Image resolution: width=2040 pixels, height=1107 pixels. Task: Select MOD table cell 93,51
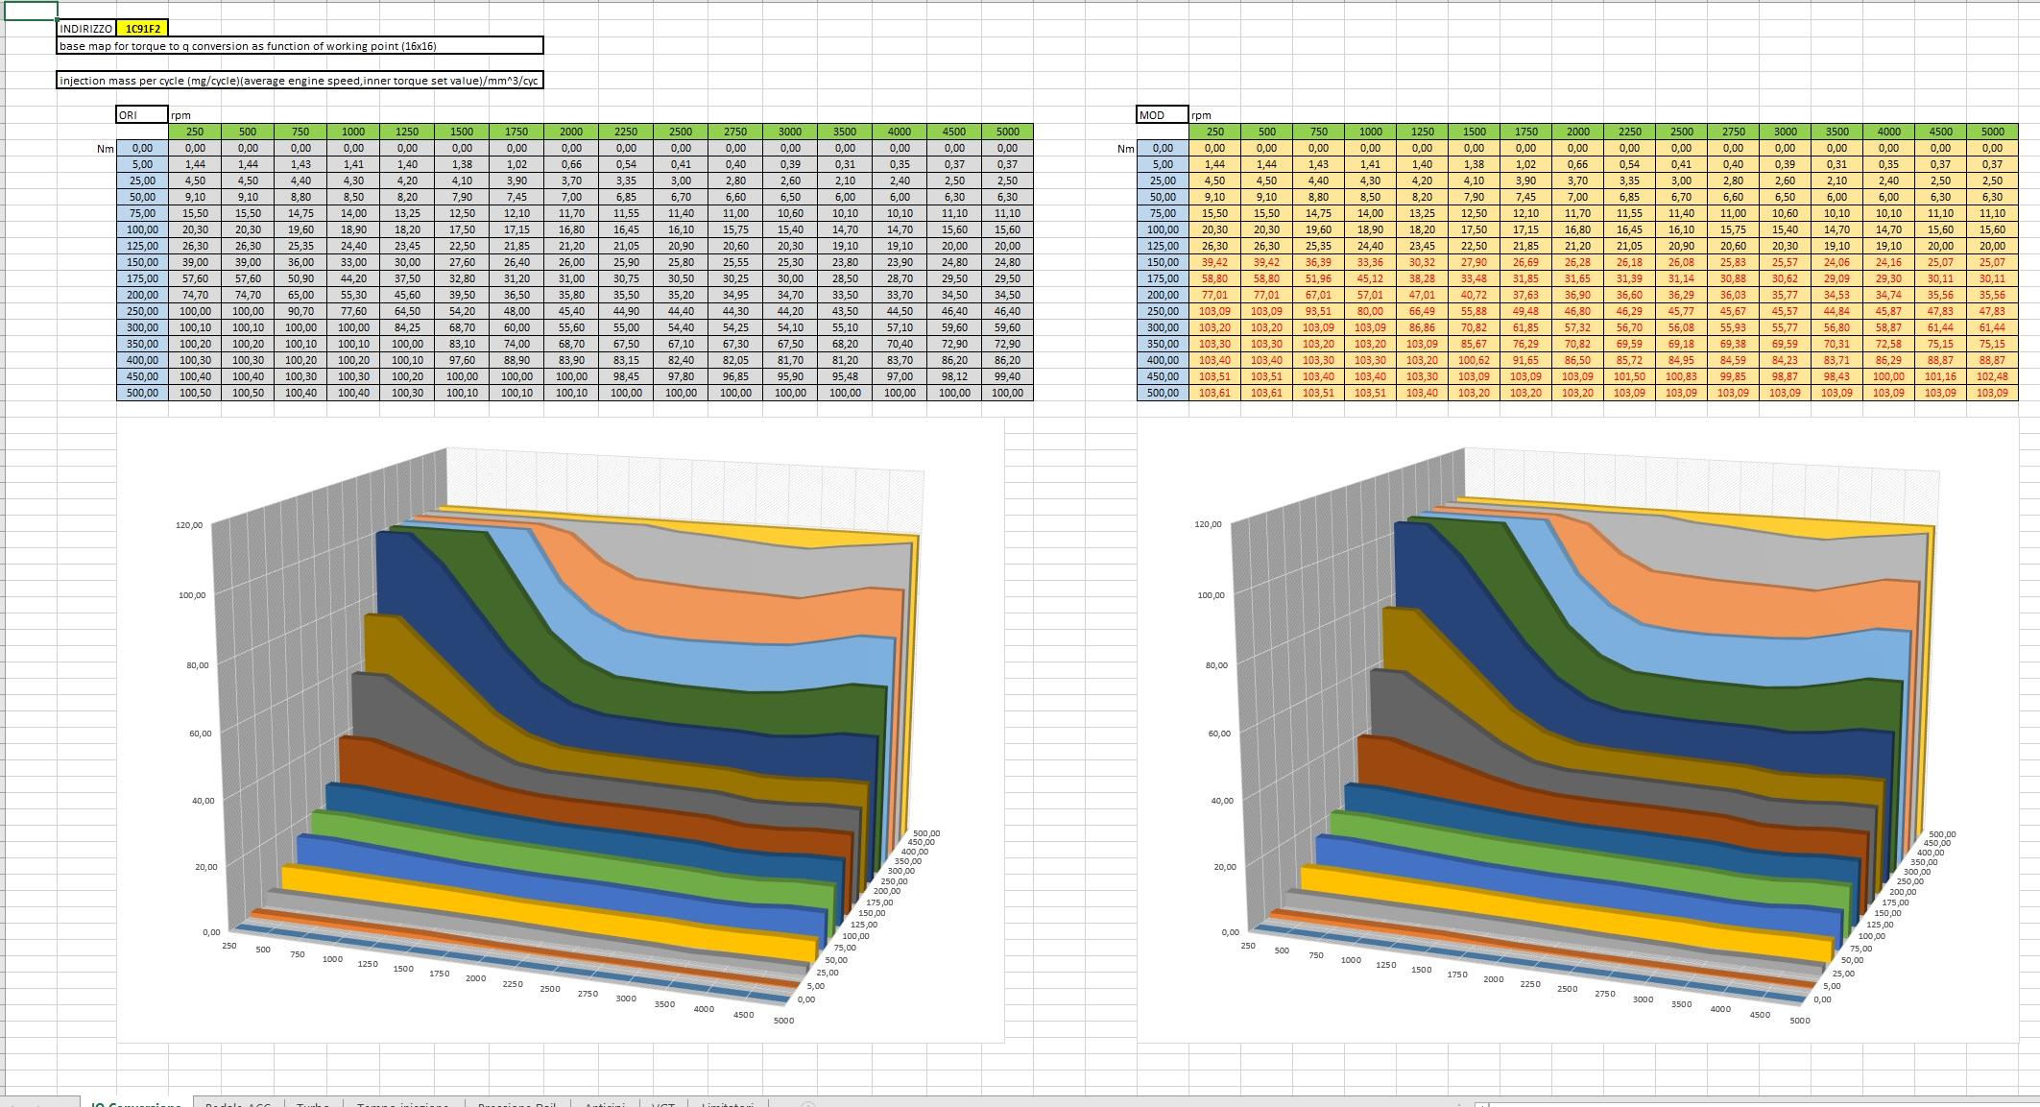click(x=1319, y=311)
